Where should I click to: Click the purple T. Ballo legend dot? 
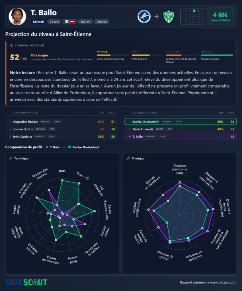47,147
